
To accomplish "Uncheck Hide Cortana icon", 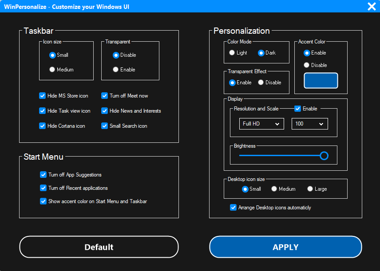I will pyautogui.click(x=42, y=126).
